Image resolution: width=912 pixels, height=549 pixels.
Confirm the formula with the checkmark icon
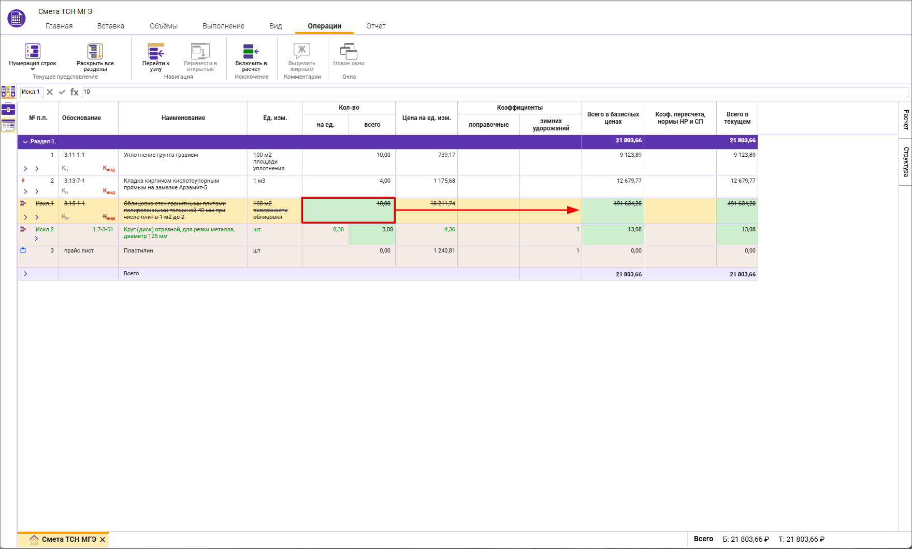point(62,92)
